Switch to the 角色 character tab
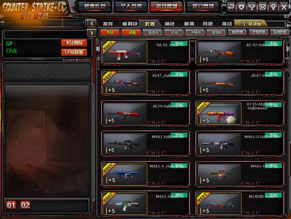 pos(169,24)
